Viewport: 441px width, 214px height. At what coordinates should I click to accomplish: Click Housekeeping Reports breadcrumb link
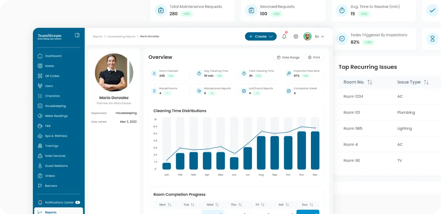click(121, 36)
